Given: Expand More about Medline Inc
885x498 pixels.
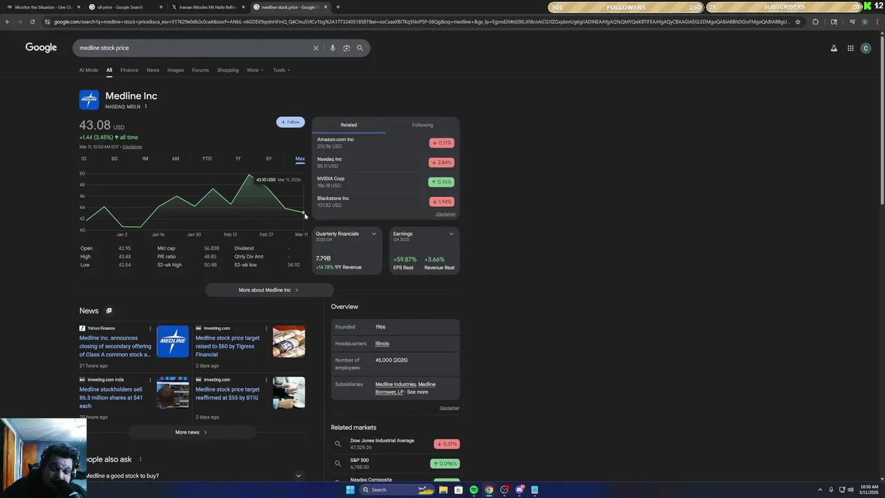Looking at the screenshot, I should 269,290.
